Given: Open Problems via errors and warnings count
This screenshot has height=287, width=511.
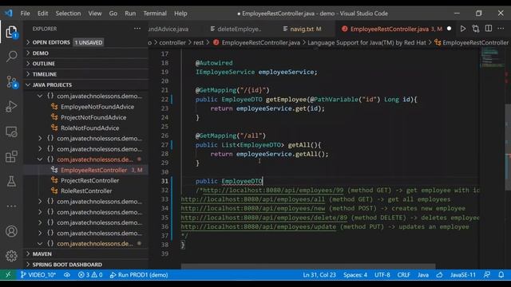Looking at the screenshot, I should [x=90, y=275].
